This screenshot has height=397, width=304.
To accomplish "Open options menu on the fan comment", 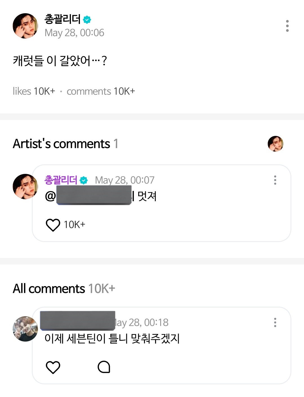I will click(275, 322).
